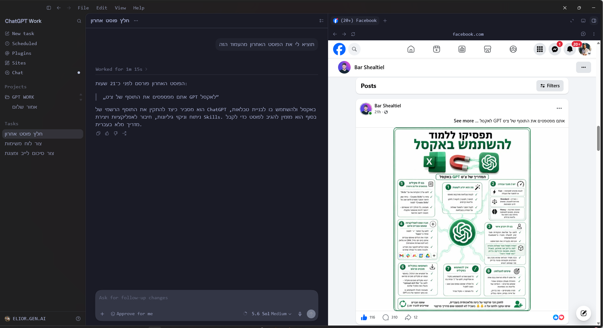Give thumbs up to the response
This screenshot has height=328, width=603.
[x=107, y=133]
